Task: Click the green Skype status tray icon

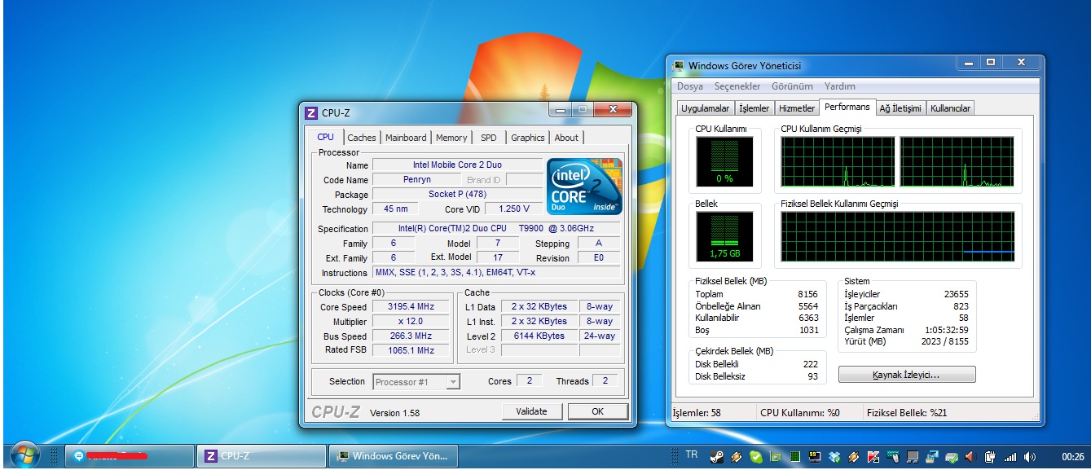Action: coord(756,457)
